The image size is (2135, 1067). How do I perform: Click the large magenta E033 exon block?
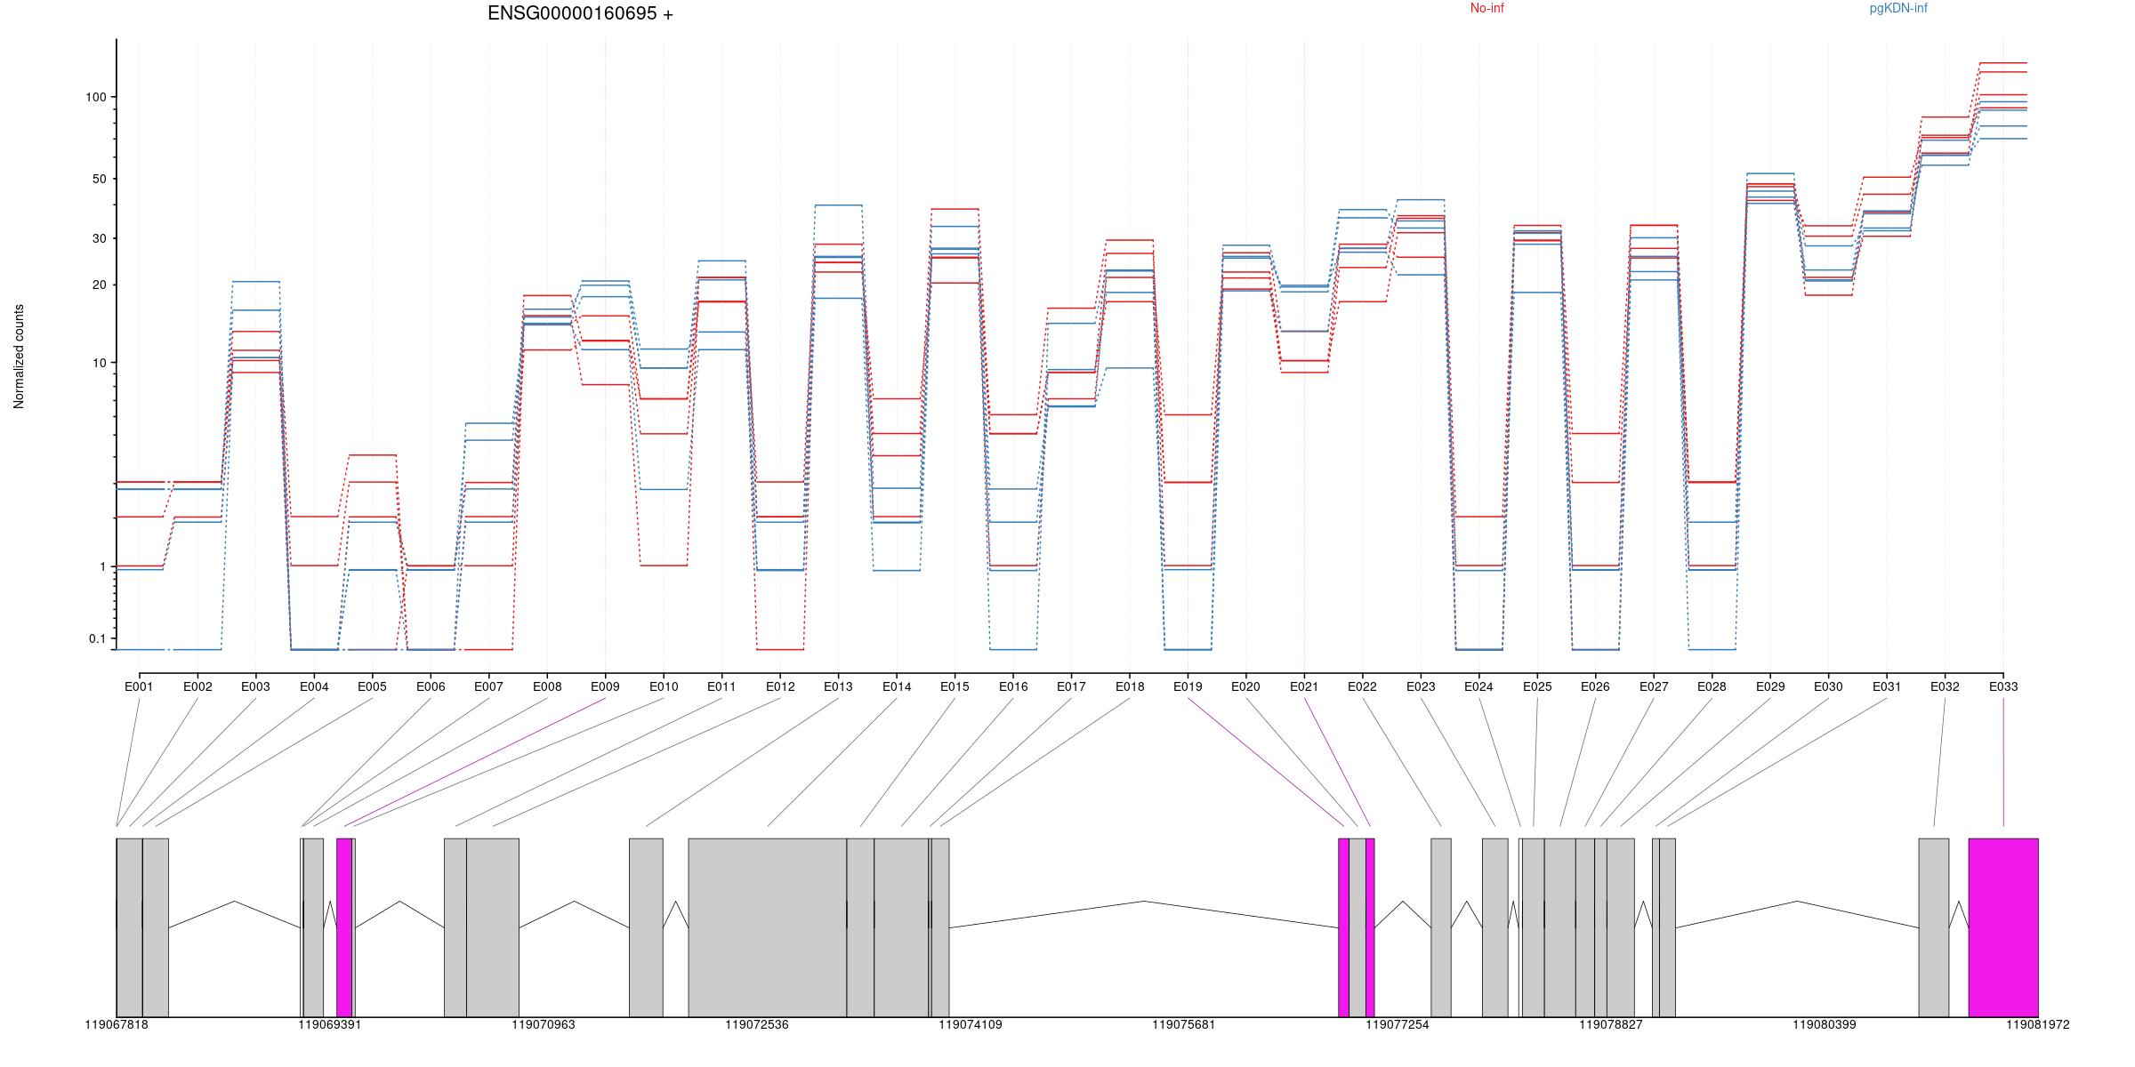(x=2003, y=927)
